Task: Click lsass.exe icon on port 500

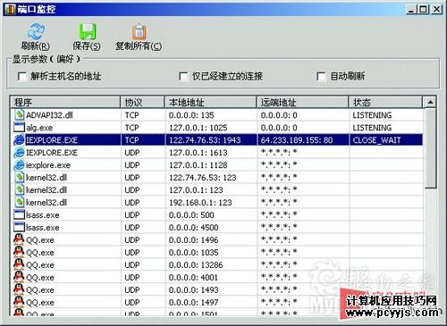Action: tap(19, 214)
